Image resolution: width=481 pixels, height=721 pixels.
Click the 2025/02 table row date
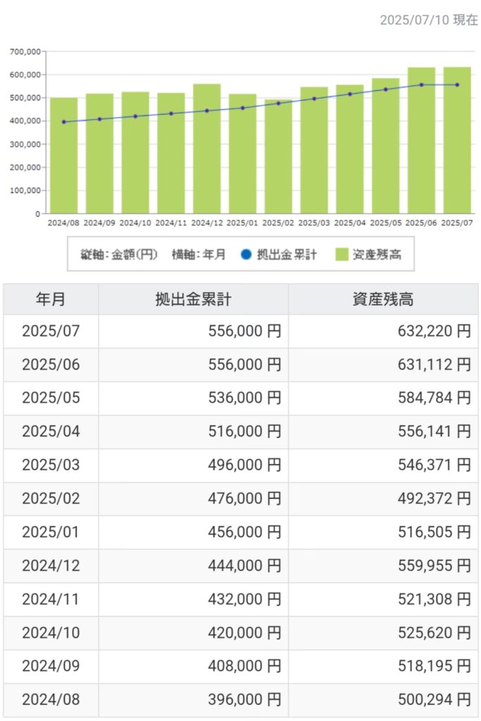pyautogui.click(x=51, y=499)
